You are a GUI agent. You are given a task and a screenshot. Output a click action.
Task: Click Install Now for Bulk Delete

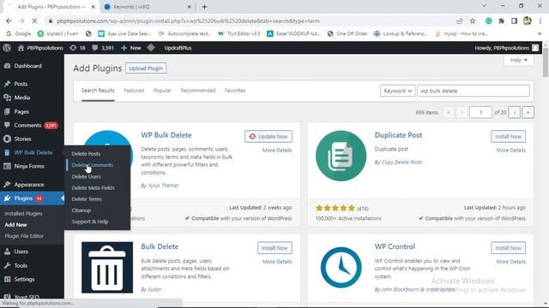[x=274, y=248]
